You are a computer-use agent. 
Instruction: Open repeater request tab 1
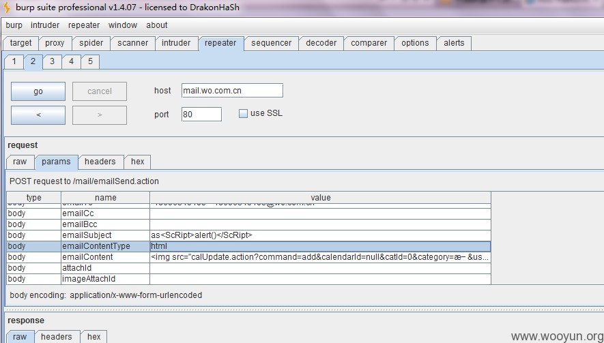14,61
